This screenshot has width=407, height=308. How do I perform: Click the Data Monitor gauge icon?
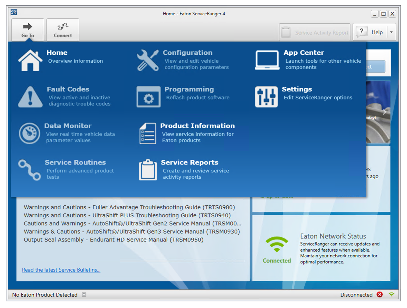coord(29,133)
